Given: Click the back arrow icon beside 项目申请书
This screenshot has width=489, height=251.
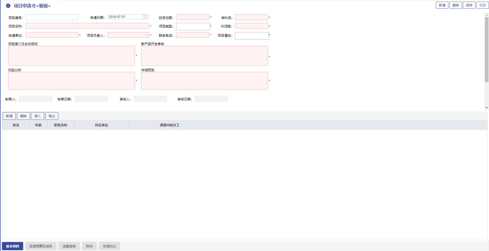Looking at the screenshot, I should click(x=8, y=6).
